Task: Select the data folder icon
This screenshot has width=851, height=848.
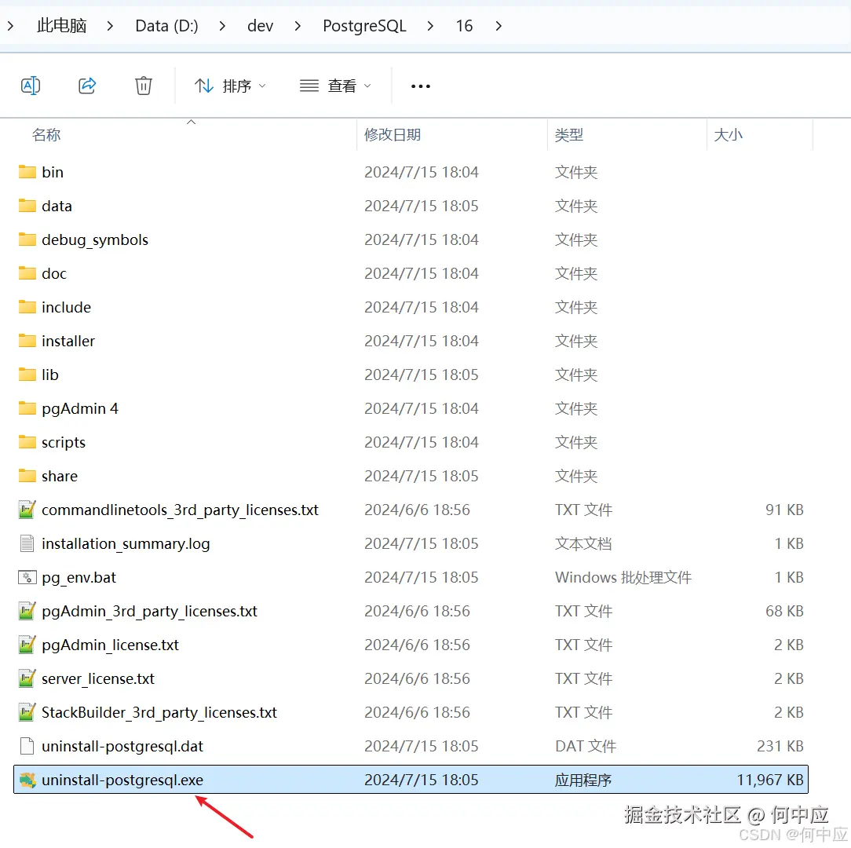Action: click(x=27, y=206)
